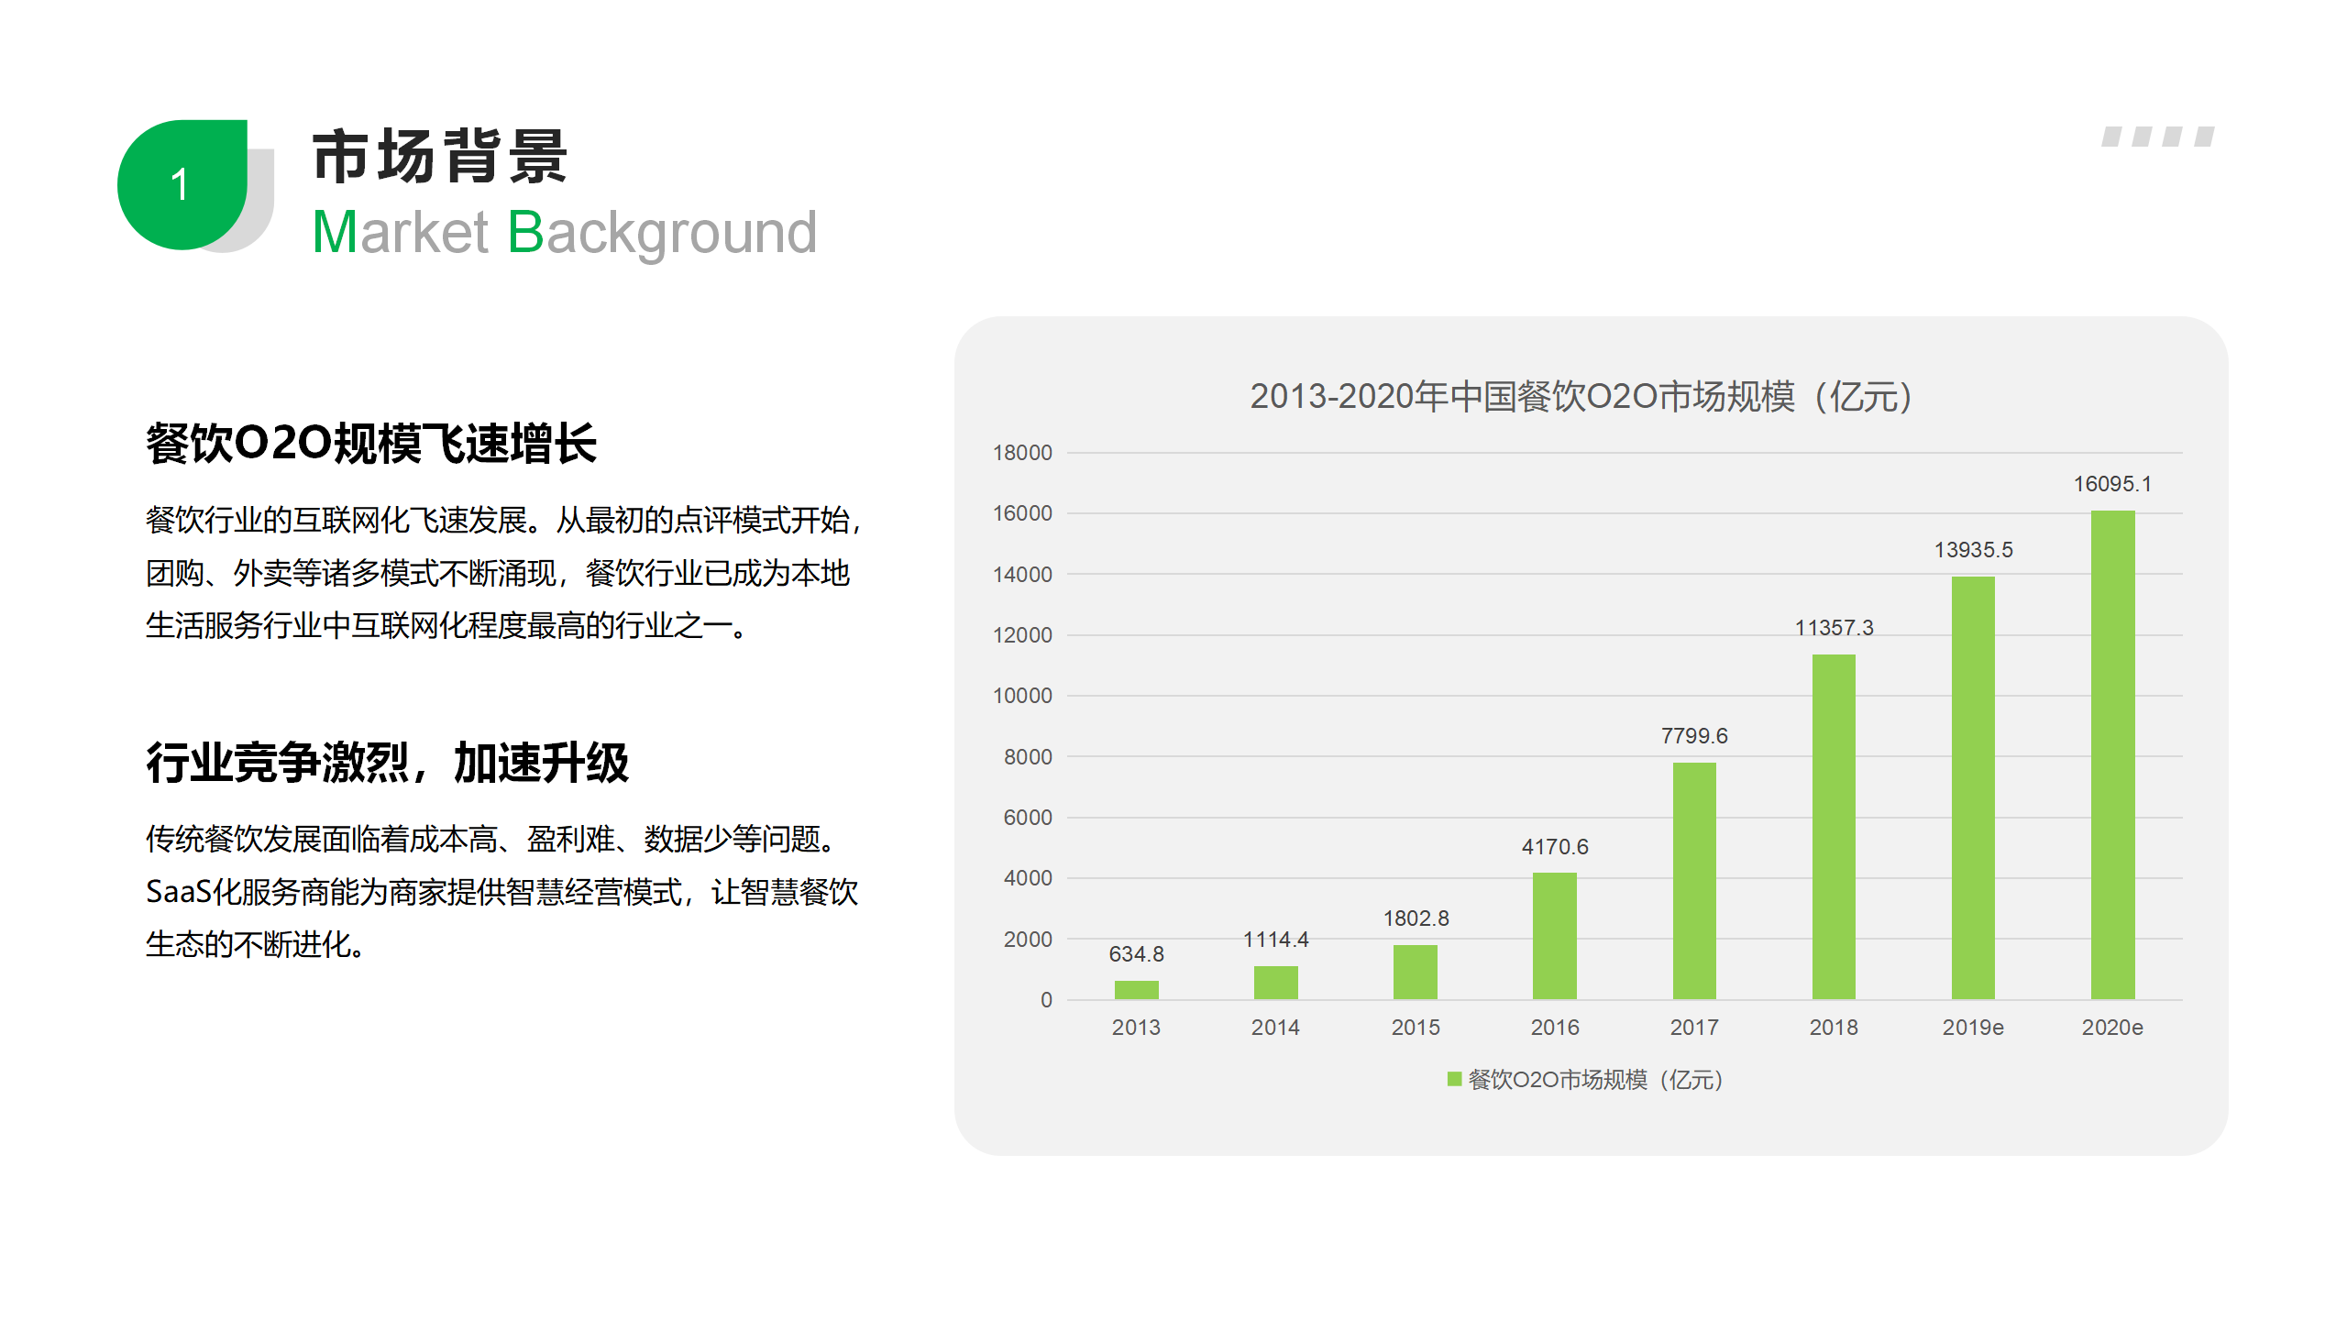Click the green legend square marker
The image size is (2347, 1320).
coord(1454,1079)
